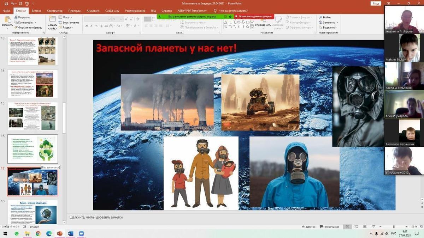Click the Save icon in quick access toolbar
The image size is (424, 238).
click(x=7, y=3)
